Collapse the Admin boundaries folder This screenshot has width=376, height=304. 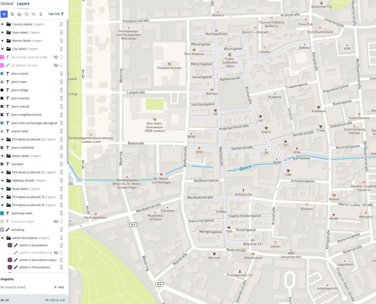point(3,238)
